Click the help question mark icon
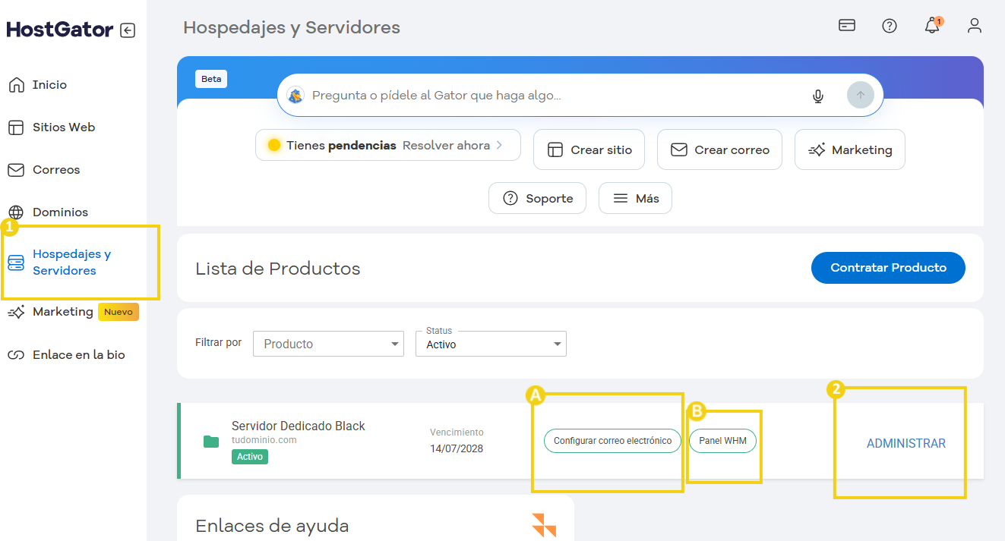 [890, 25]
